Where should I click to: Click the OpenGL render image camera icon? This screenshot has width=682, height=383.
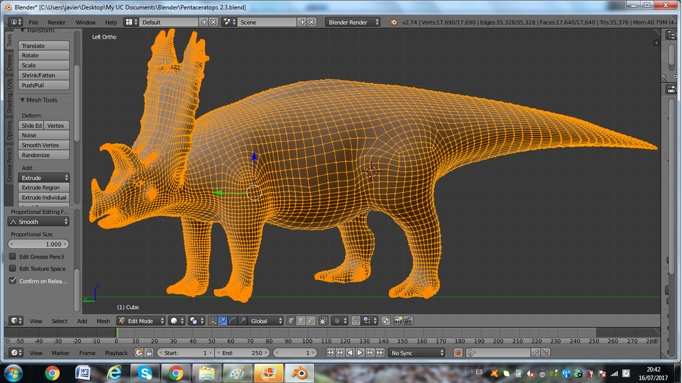pos(398,321)
